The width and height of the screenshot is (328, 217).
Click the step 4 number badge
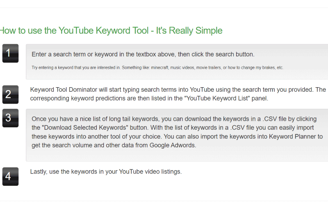coord(11,176)
